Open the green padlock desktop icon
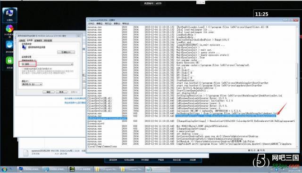302x173 pixels. 9,63
